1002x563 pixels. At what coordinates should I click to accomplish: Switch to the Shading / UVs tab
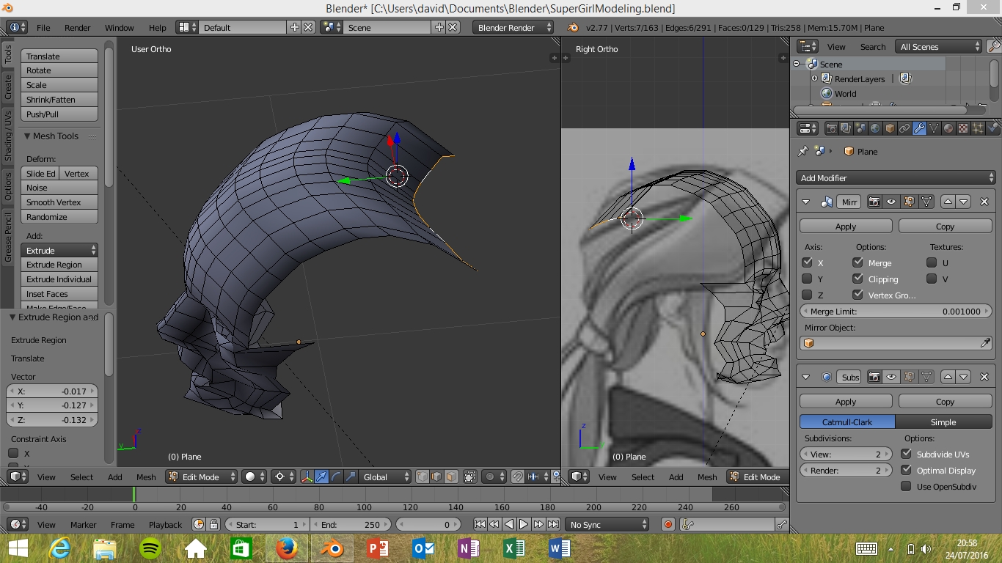pos(8,136)
